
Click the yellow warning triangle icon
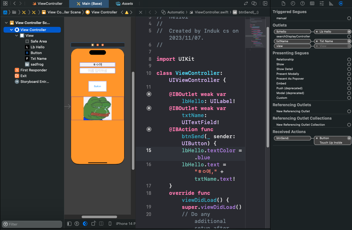[127, 12]
